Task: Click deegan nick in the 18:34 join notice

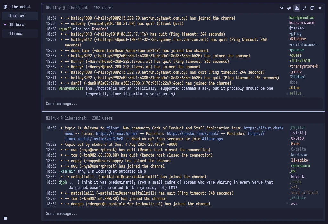Action: click(x=77, y=204)
